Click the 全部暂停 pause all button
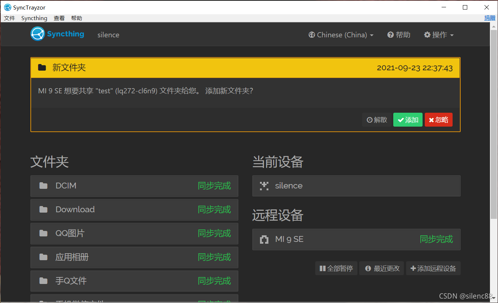 point(336,268)
